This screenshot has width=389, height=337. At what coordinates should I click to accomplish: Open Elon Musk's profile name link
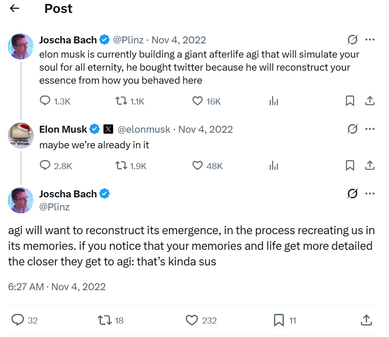point(63,129)
